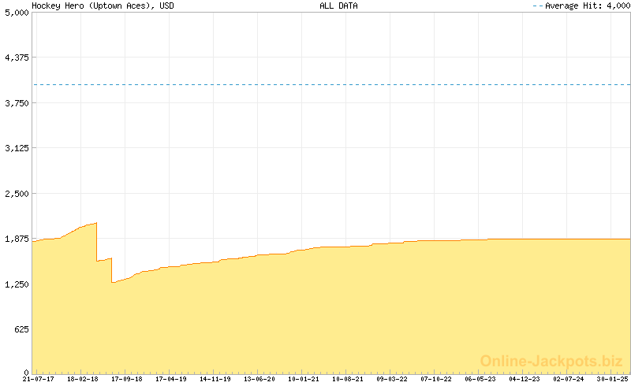Click the 06-05-23 date label
The width and height of the screenshot is (631, 386).
pos(480,379)
